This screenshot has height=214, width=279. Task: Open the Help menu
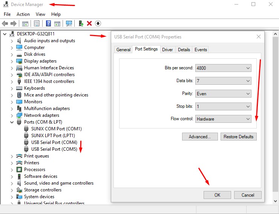pyautogui.click(x=56, y=14)
